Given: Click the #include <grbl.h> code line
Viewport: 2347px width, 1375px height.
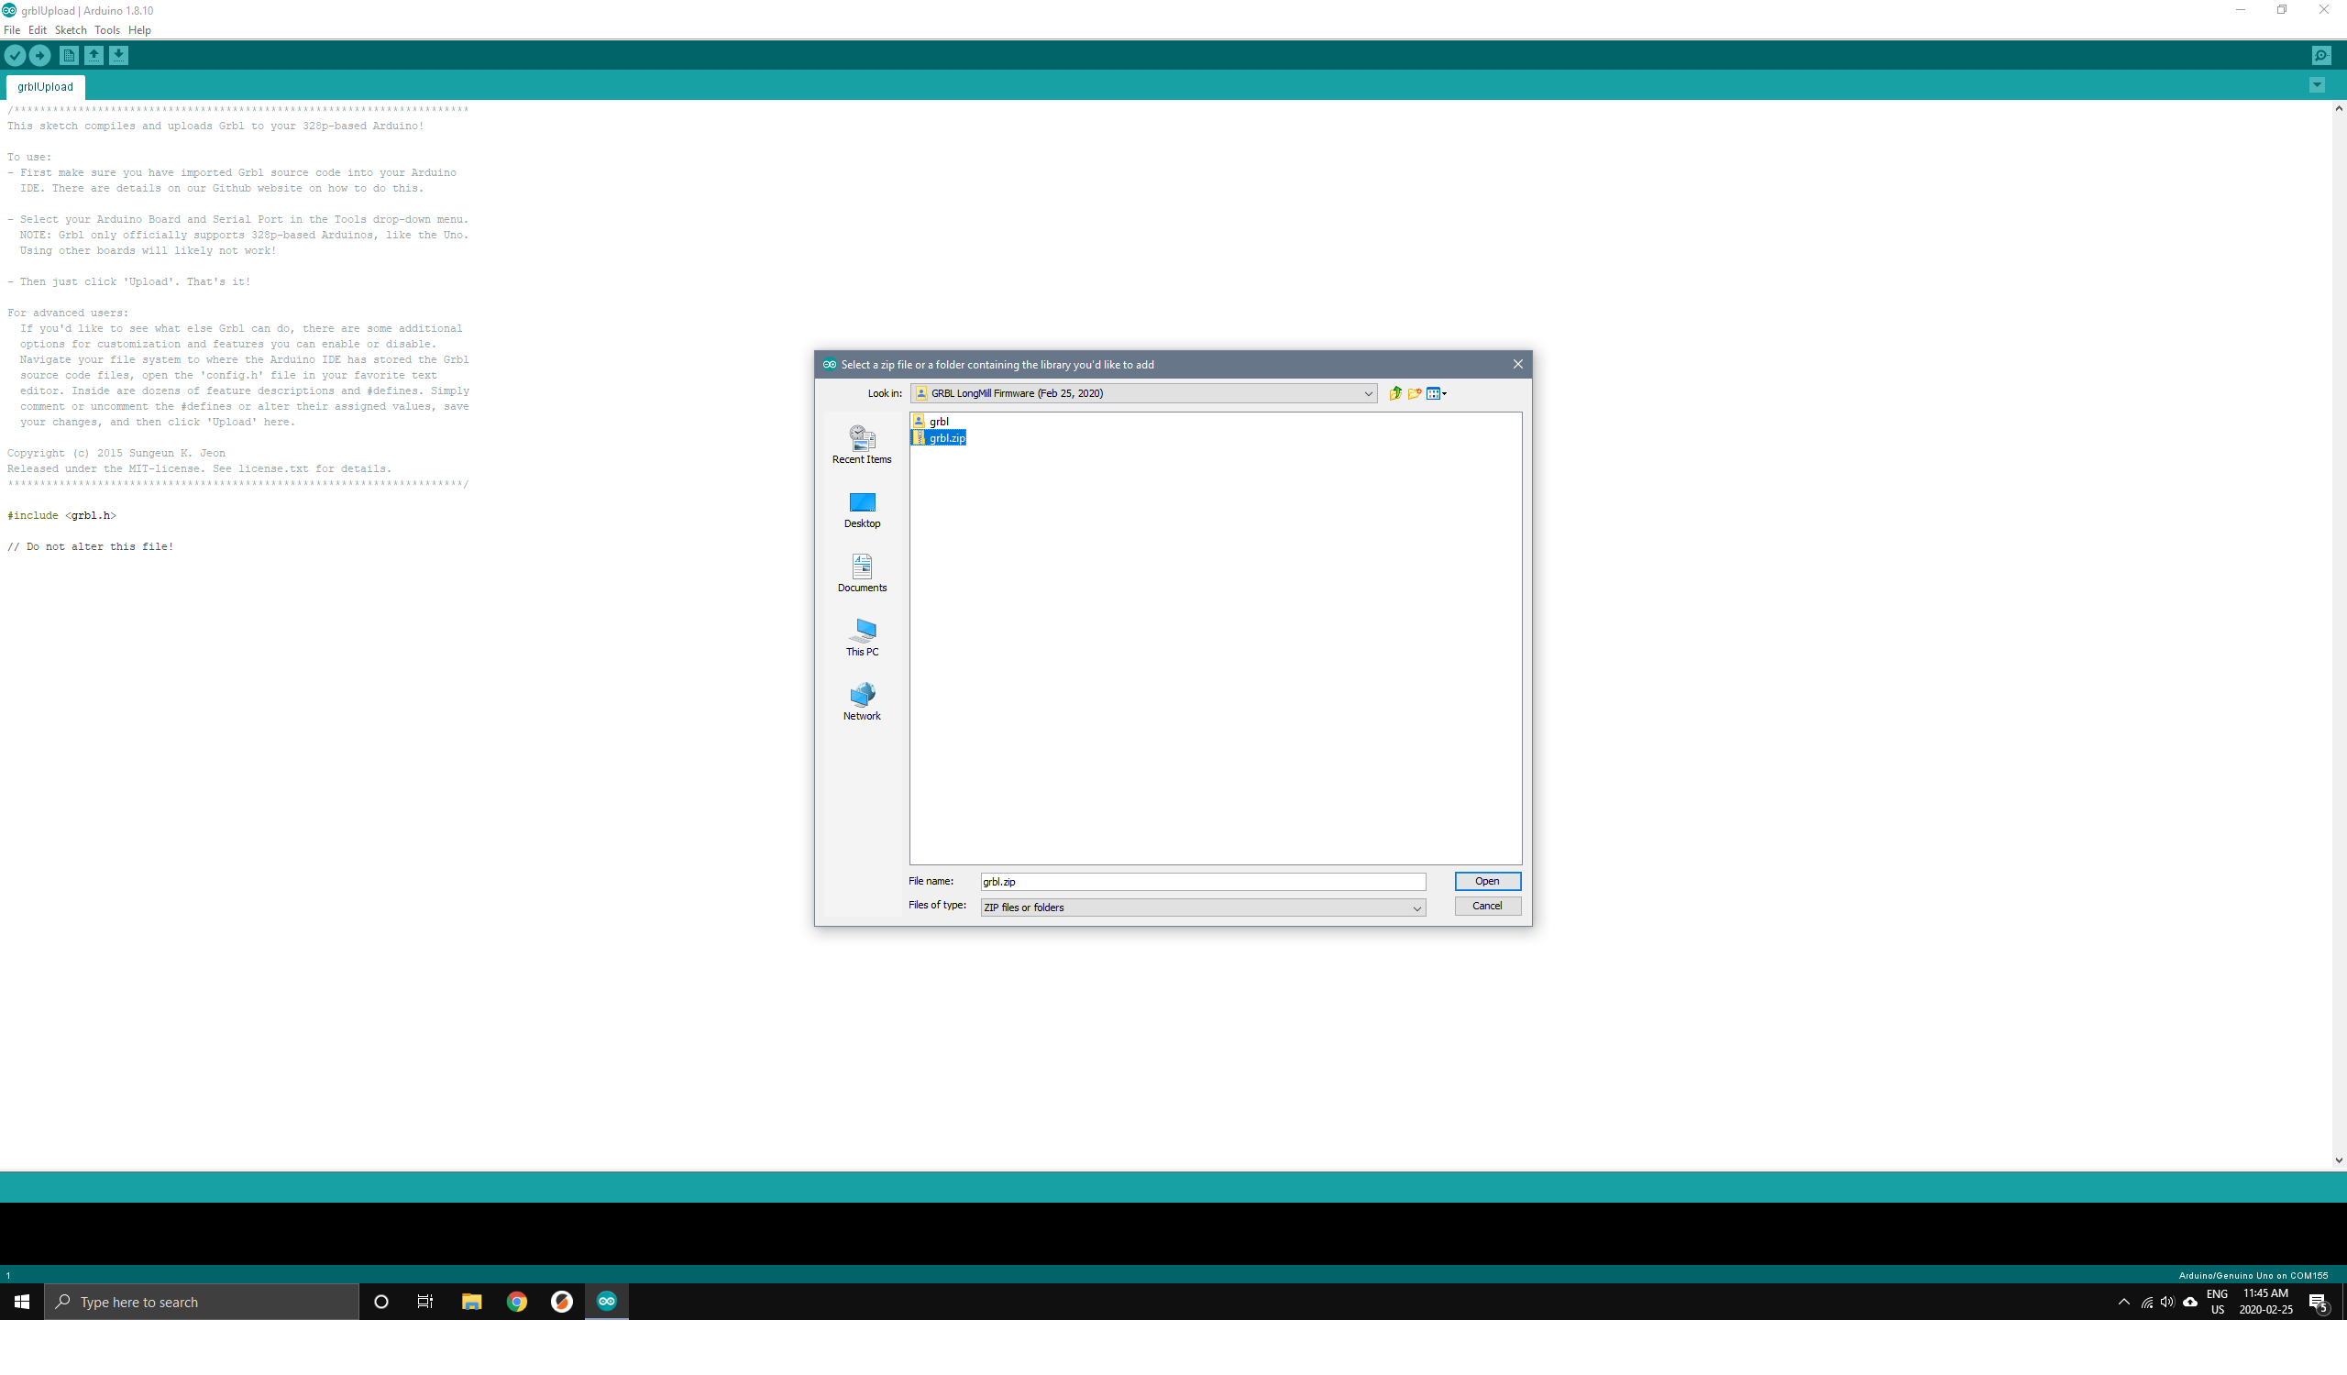Looking at the screenshot, I should [x=61, y=516].
